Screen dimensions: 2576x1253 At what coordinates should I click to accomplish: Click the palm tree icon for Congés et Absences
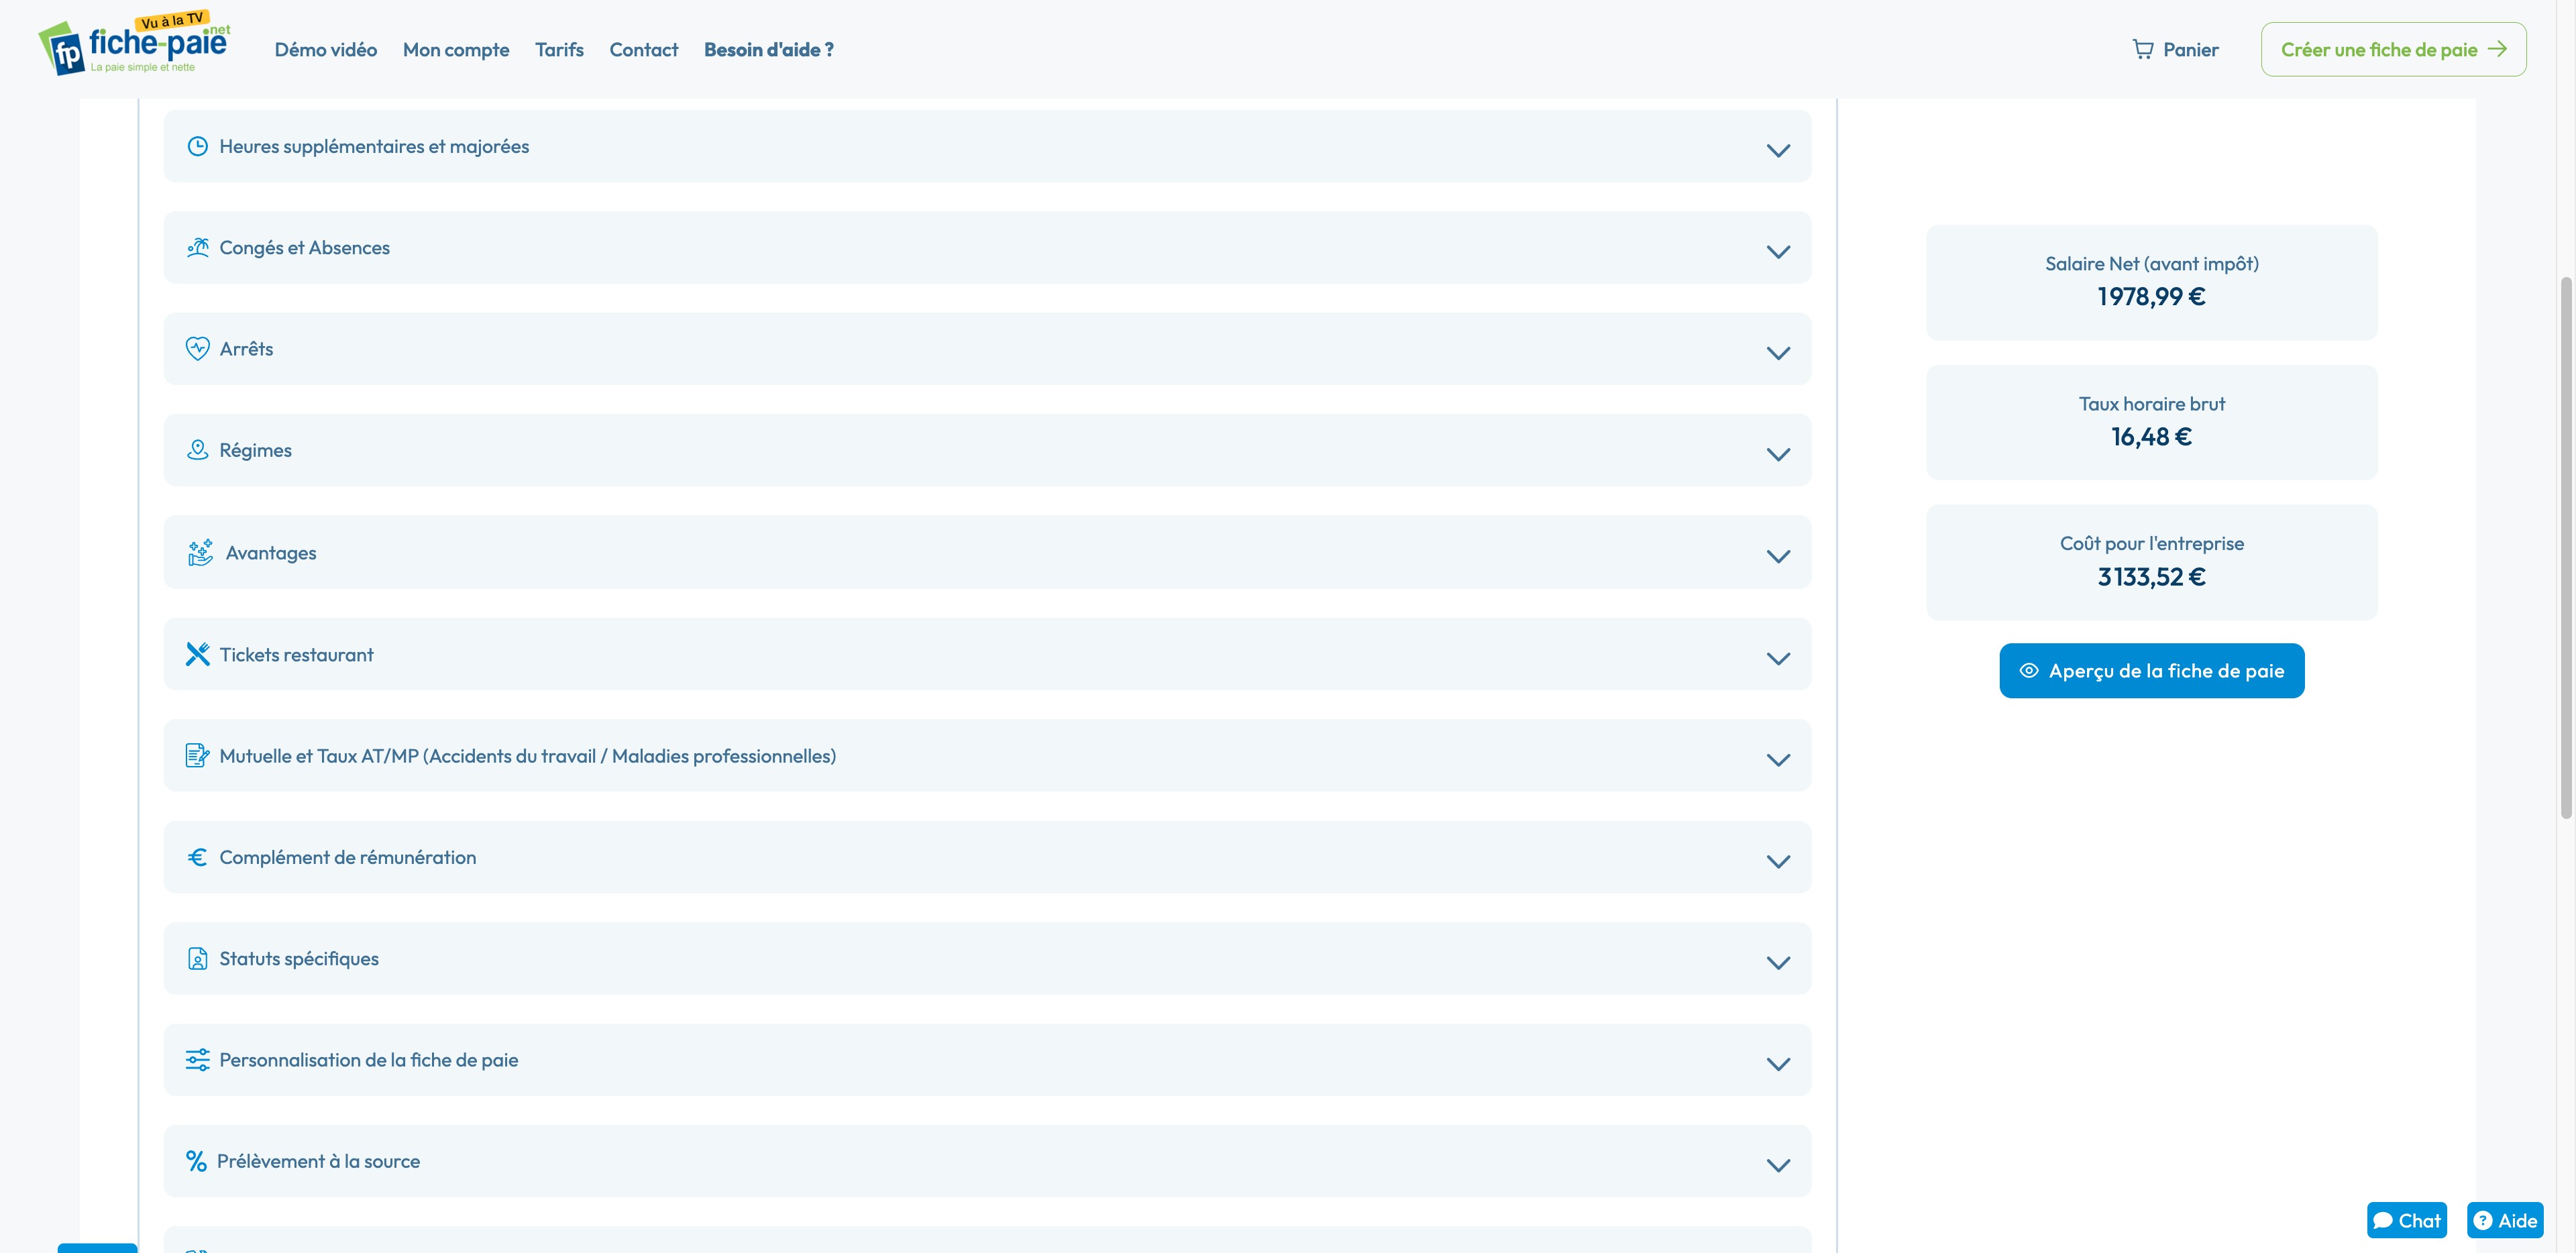[x=197, y=247]
